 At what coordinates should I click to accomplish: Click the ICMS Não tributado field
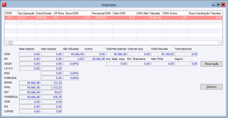tap(73, 54)
